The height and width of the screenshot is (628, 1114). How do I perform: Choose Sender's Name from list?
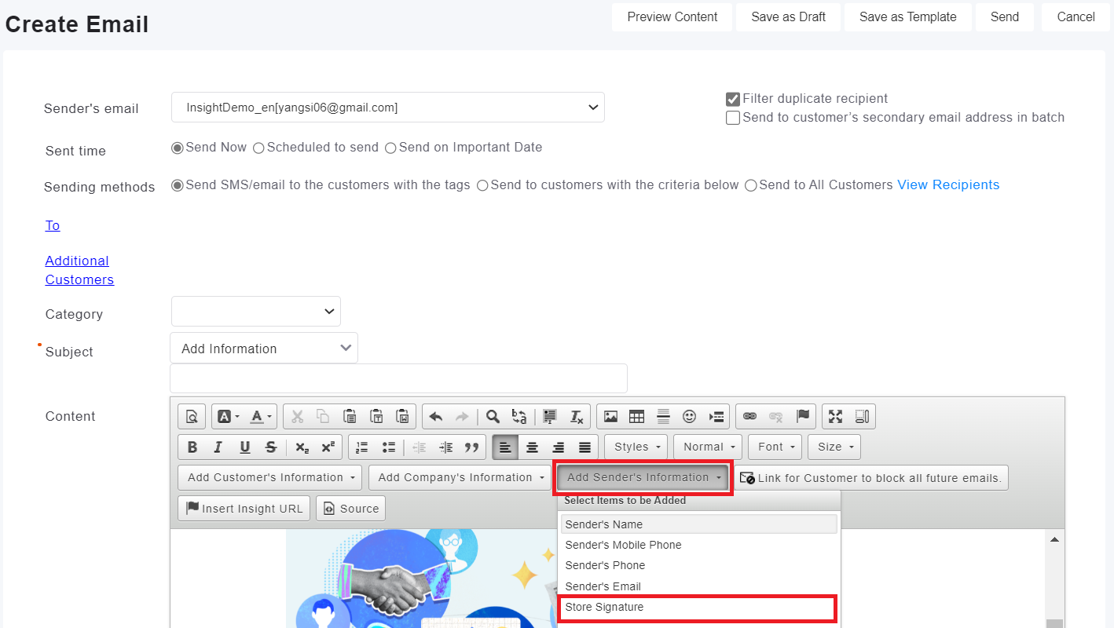click(699, 524)
